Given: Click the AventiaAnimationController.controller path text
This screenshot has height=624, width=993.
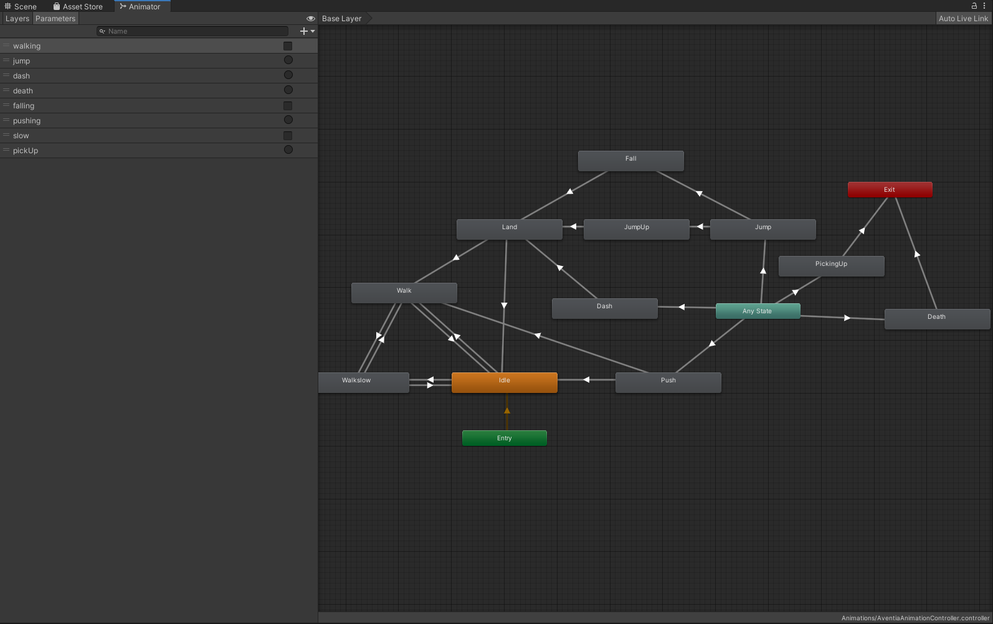Looking at the screenshot, I should [x=915, y=618].
